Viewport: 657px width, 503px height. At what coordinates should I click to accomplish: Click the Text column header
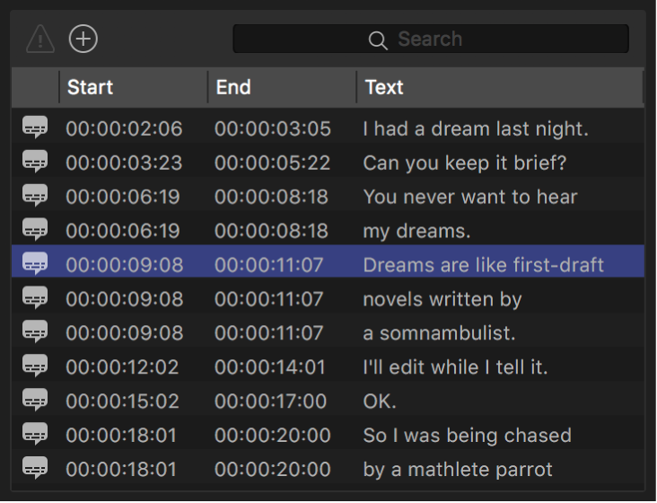click(384, 87)
